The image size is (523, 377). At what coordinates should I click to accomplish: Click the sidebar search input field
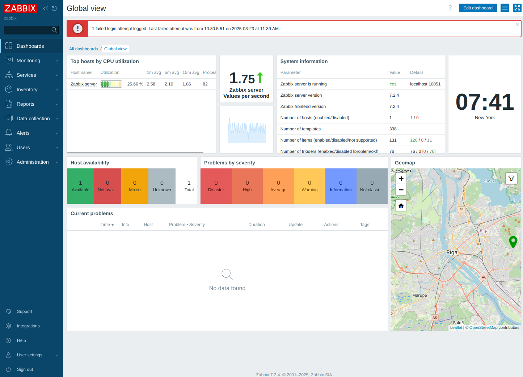pyautogui.click(x=27, y=30)
